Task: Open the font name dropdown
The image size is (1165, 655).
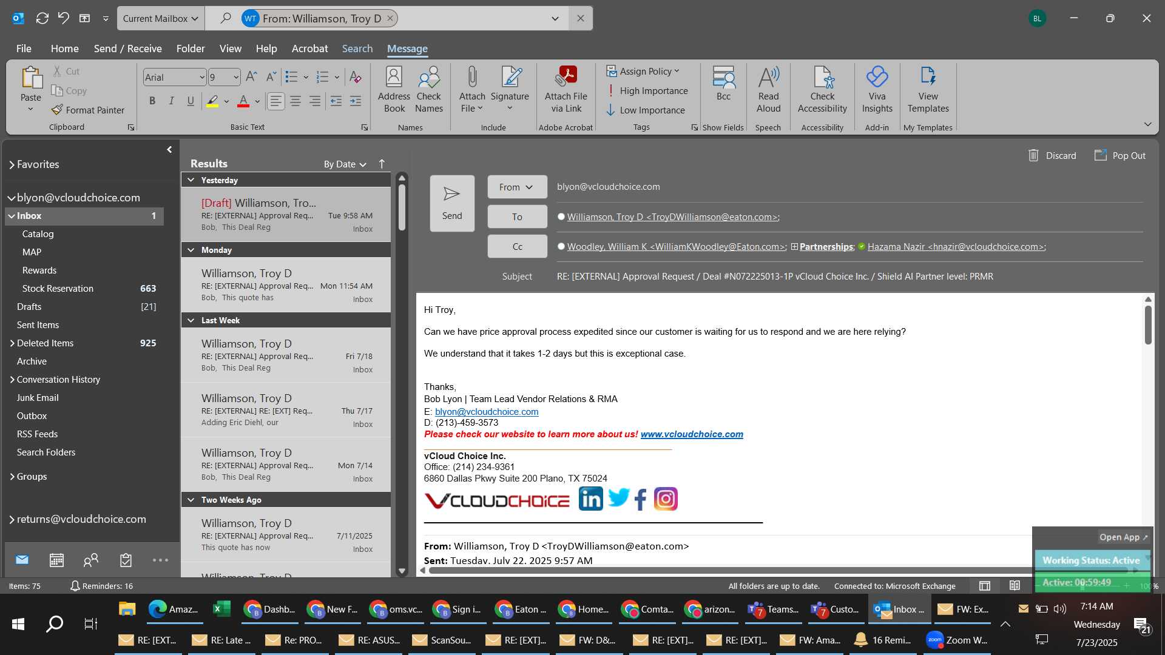Action: tap(202, 77)
